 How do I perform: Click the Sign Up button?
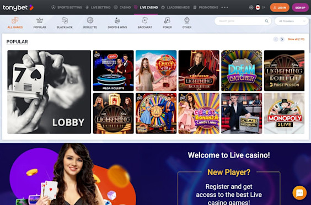pos(301,8)
